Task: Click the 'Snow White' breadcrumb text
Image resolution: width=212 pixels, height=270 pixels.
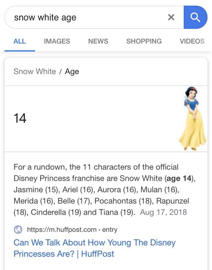Action: click(35, 71)
